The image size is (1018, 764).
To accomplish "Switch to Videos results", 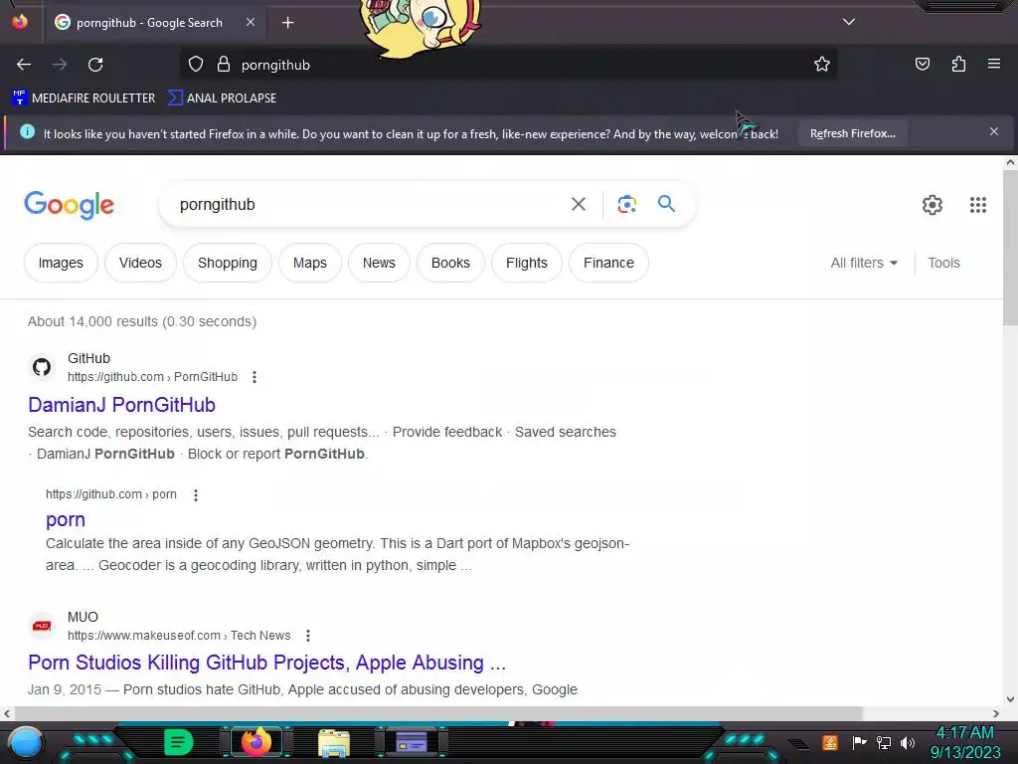I will 140,263.
